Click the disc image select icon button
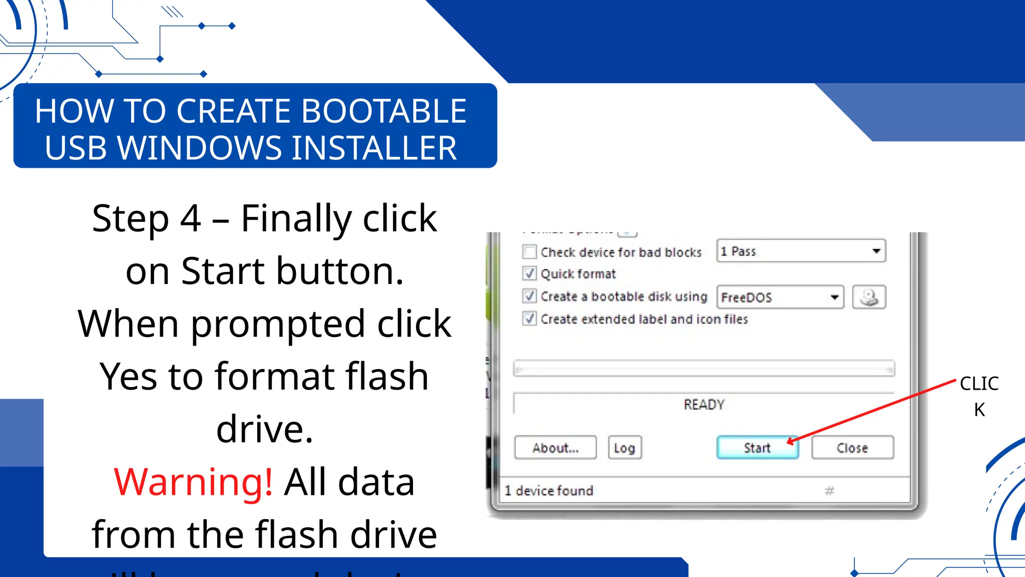 (869, 297)
